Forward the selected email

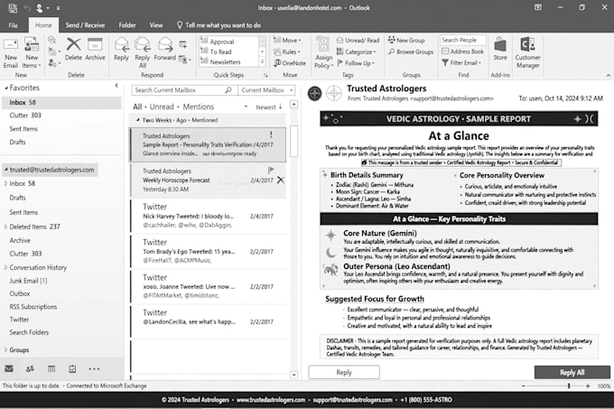coord(165,50)
